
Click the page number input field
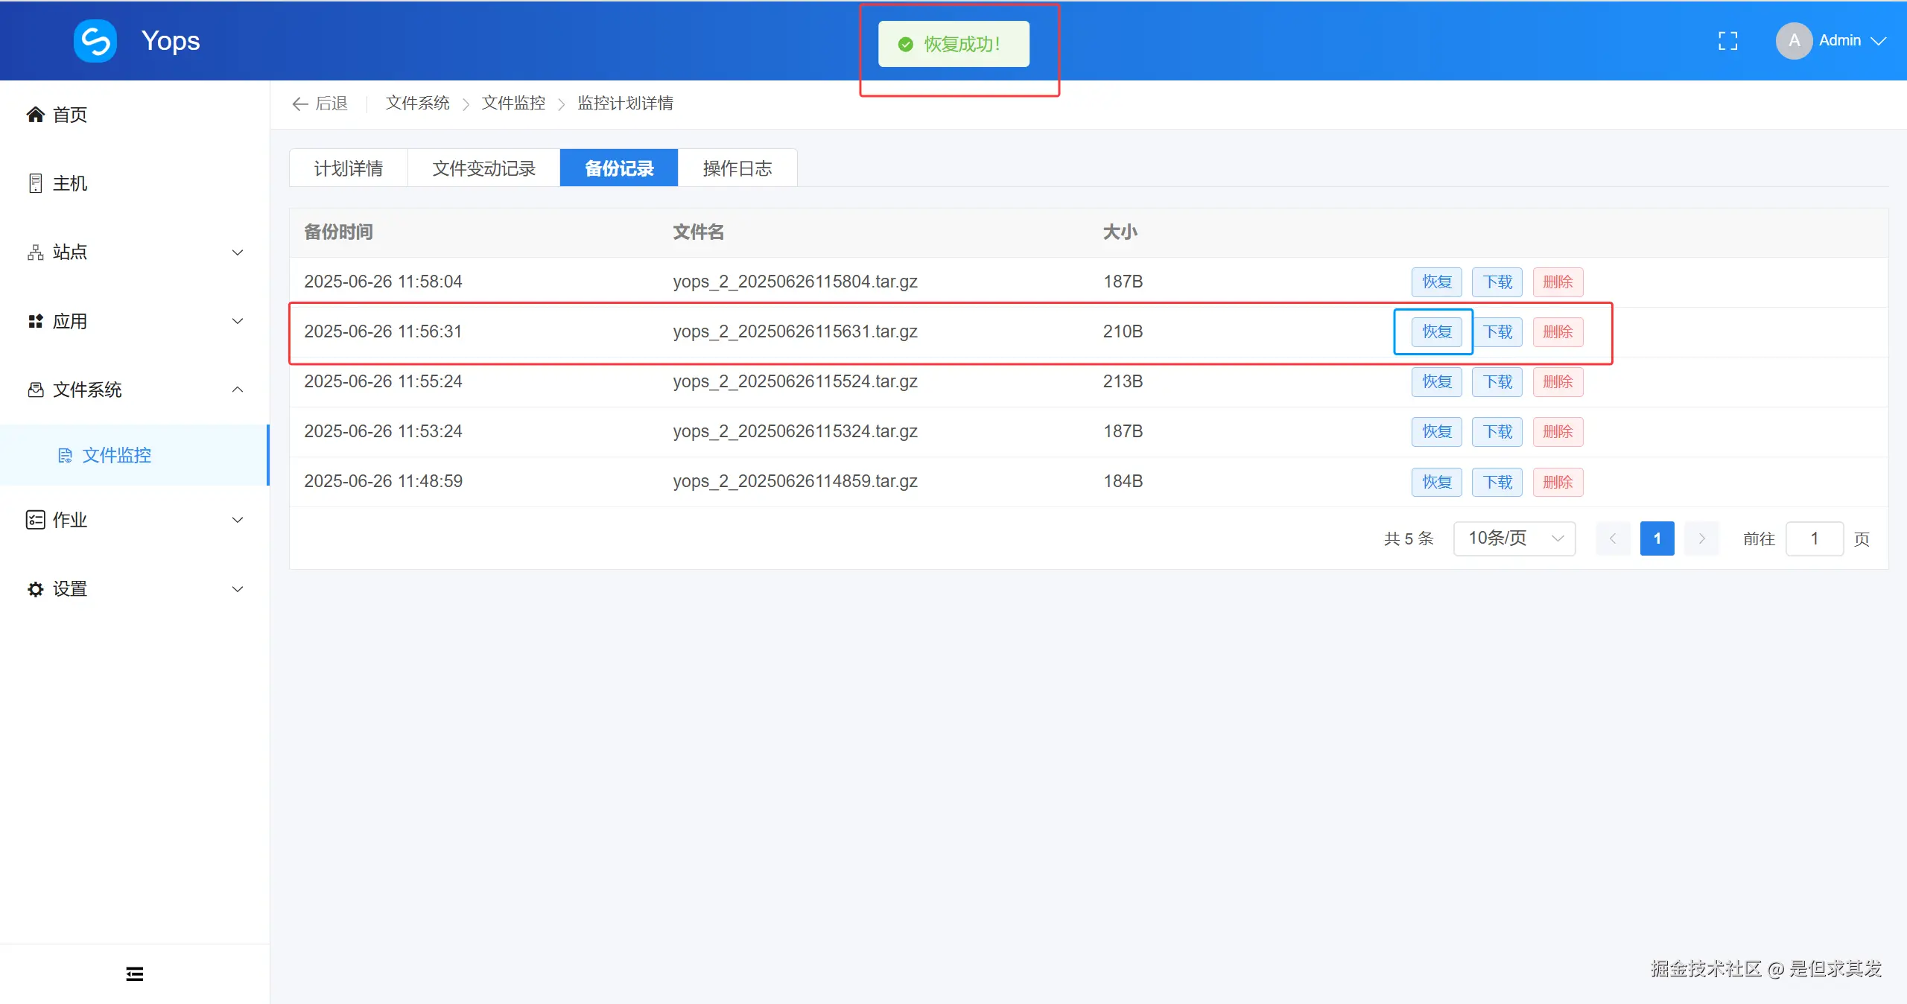[1815, 538]
